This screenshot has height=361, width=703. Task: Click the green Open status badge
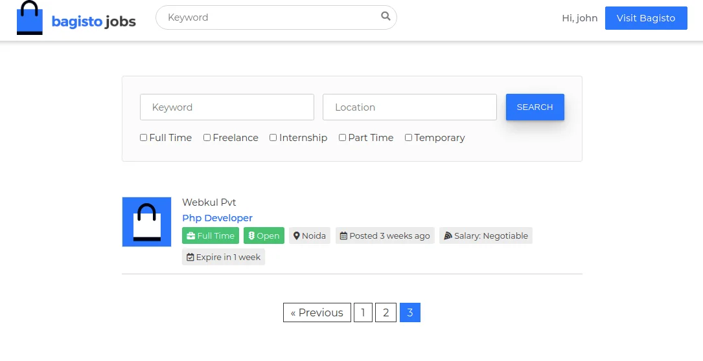264,235
